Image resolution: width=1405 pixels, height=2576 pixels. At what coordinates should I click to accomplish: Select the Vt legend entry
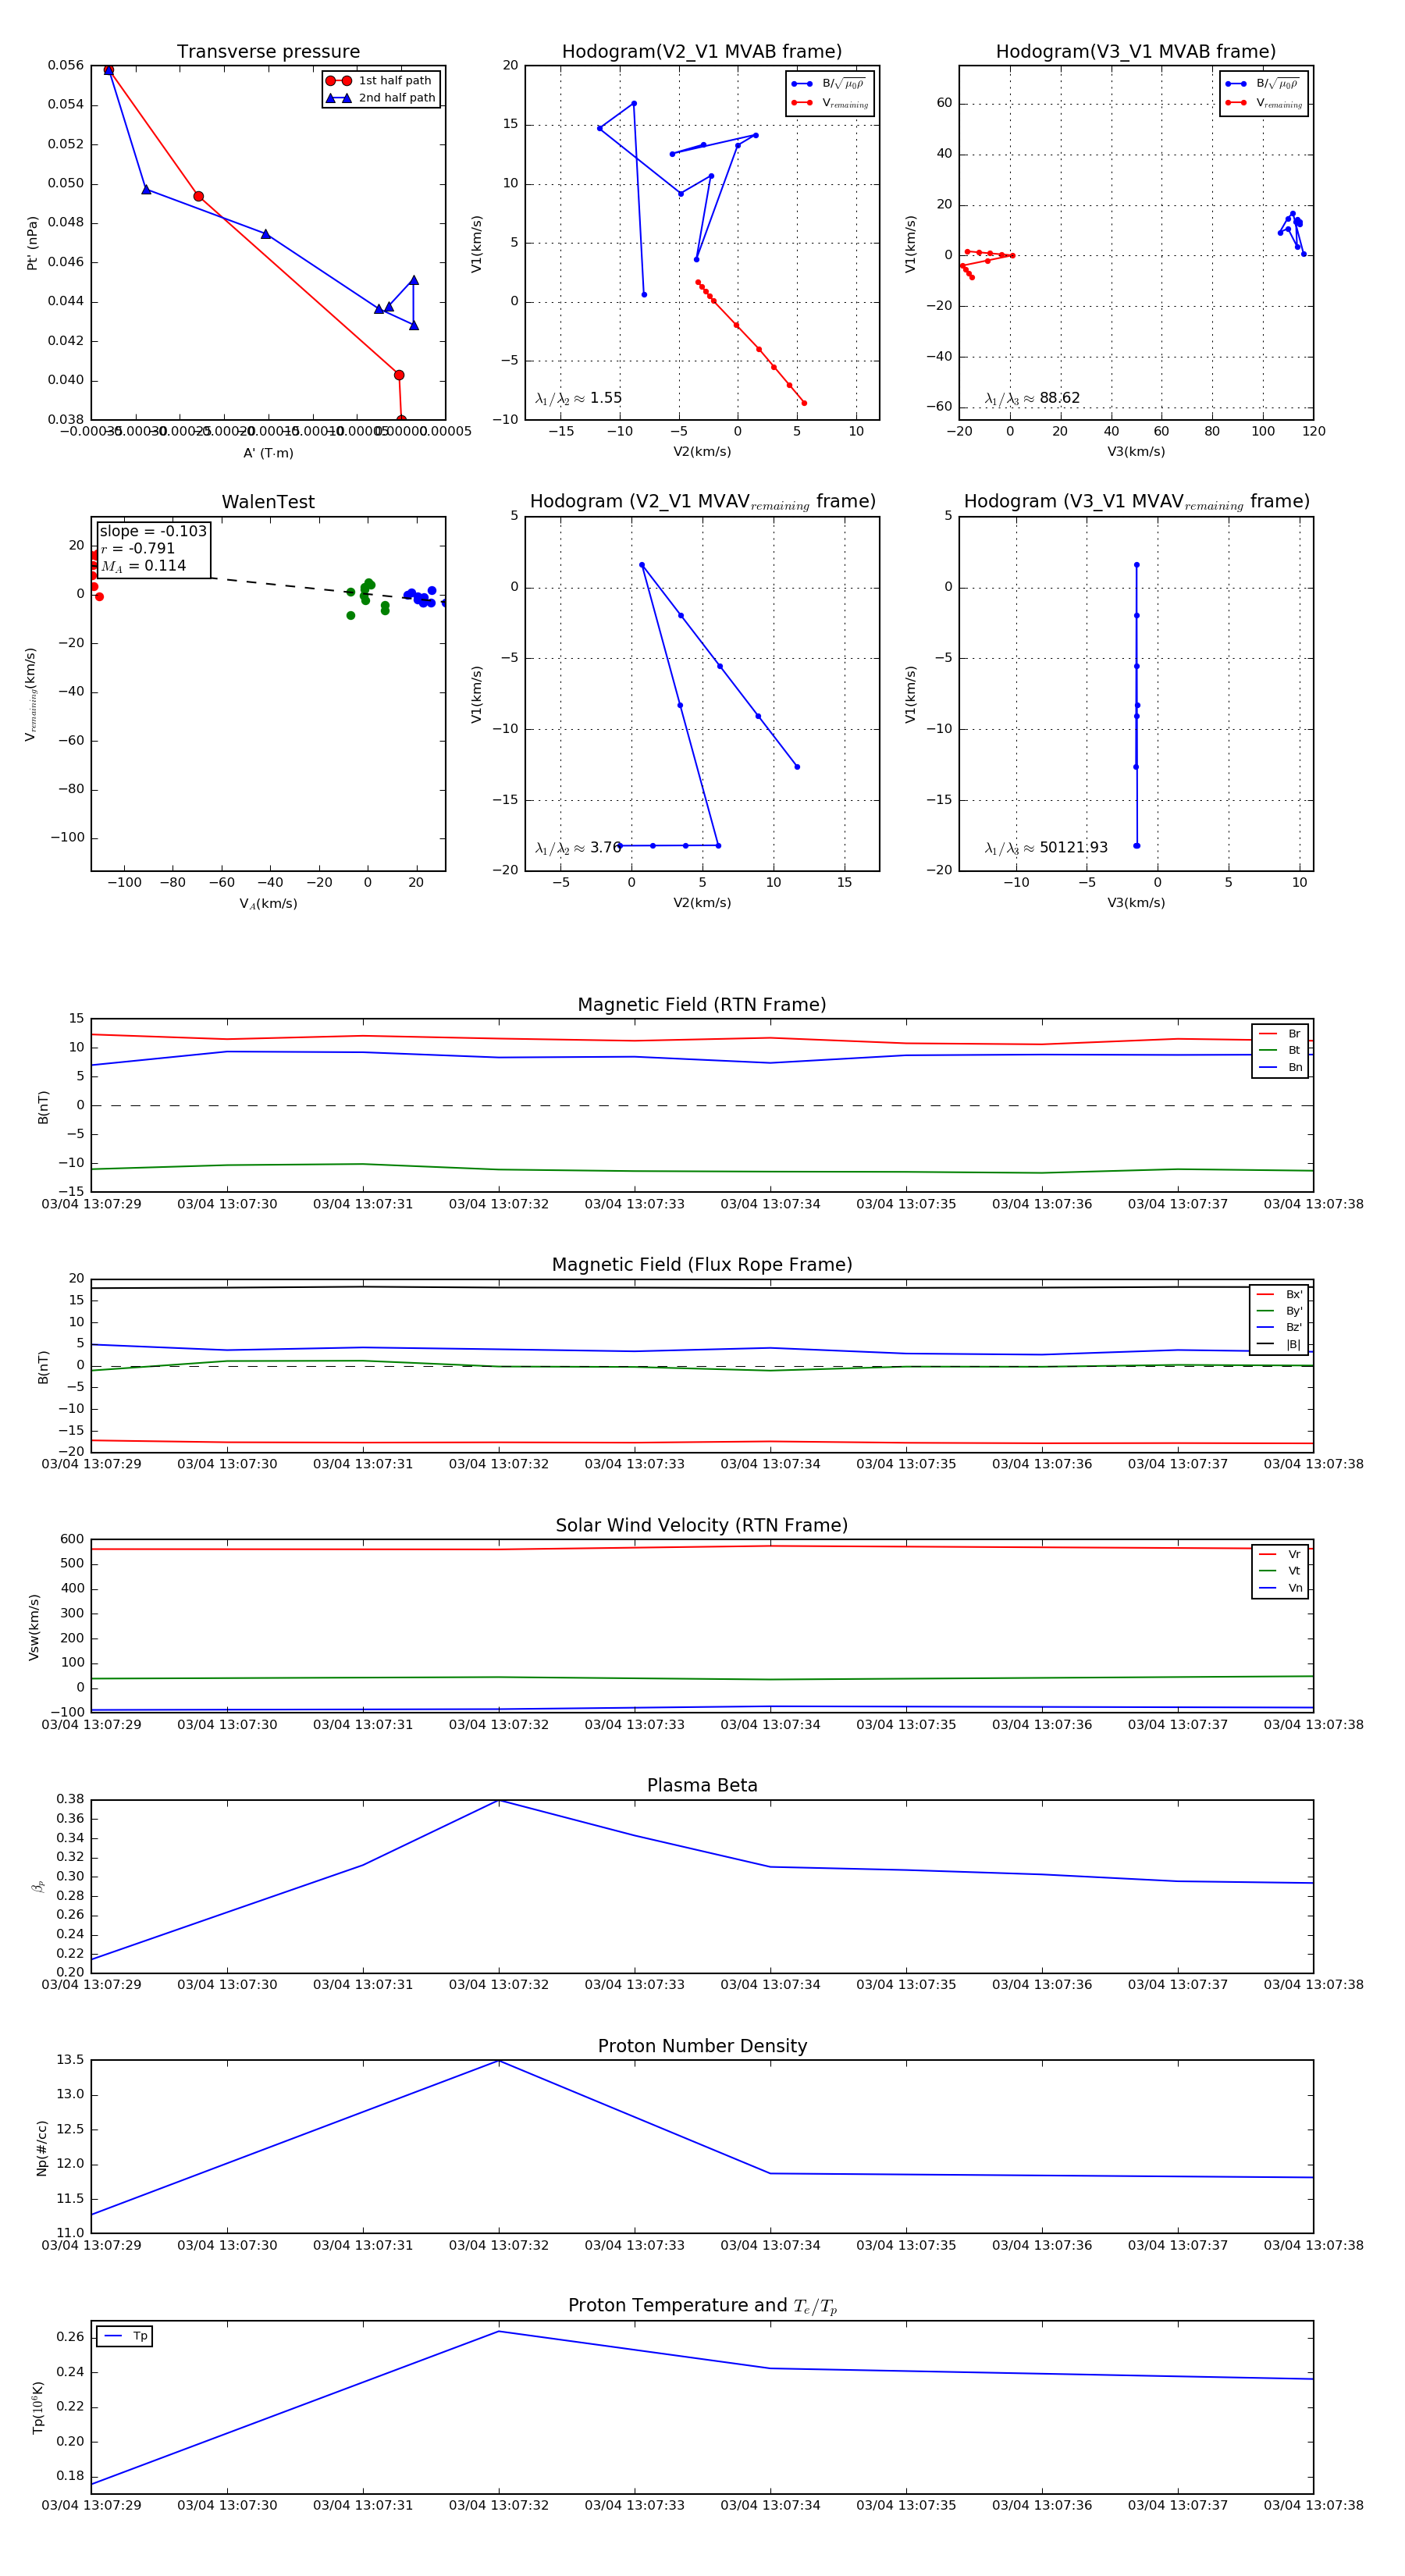point(1280,1571)
